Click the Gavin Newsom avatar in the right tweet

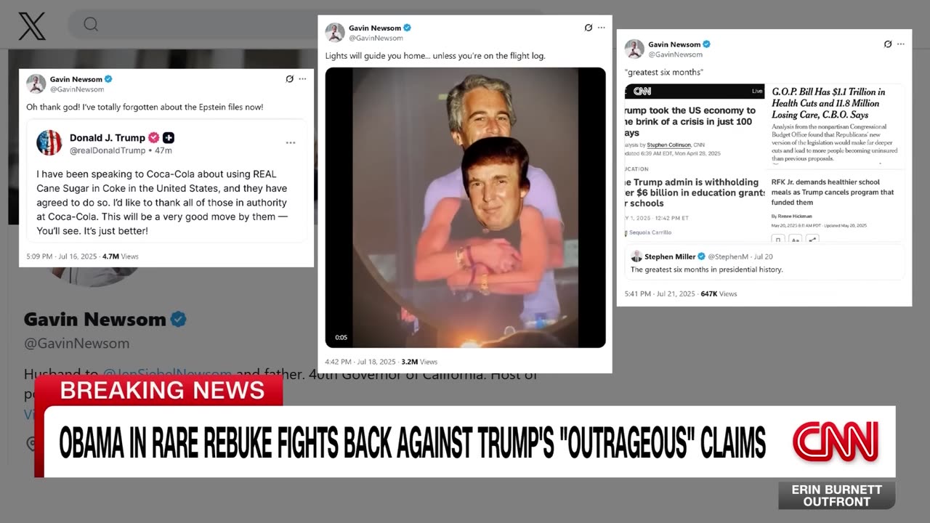click(x=634, y=49)
